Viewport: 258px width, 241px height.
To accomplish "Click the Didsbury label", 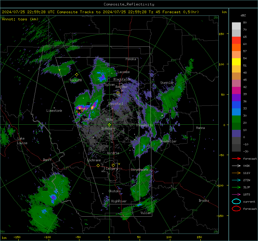I will click(x=108, y=128).
